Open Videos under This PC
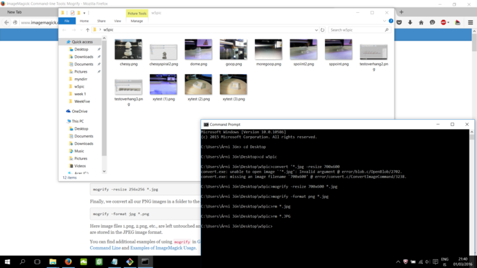Screen dimensions: 477x268 [x=80, y=166]
